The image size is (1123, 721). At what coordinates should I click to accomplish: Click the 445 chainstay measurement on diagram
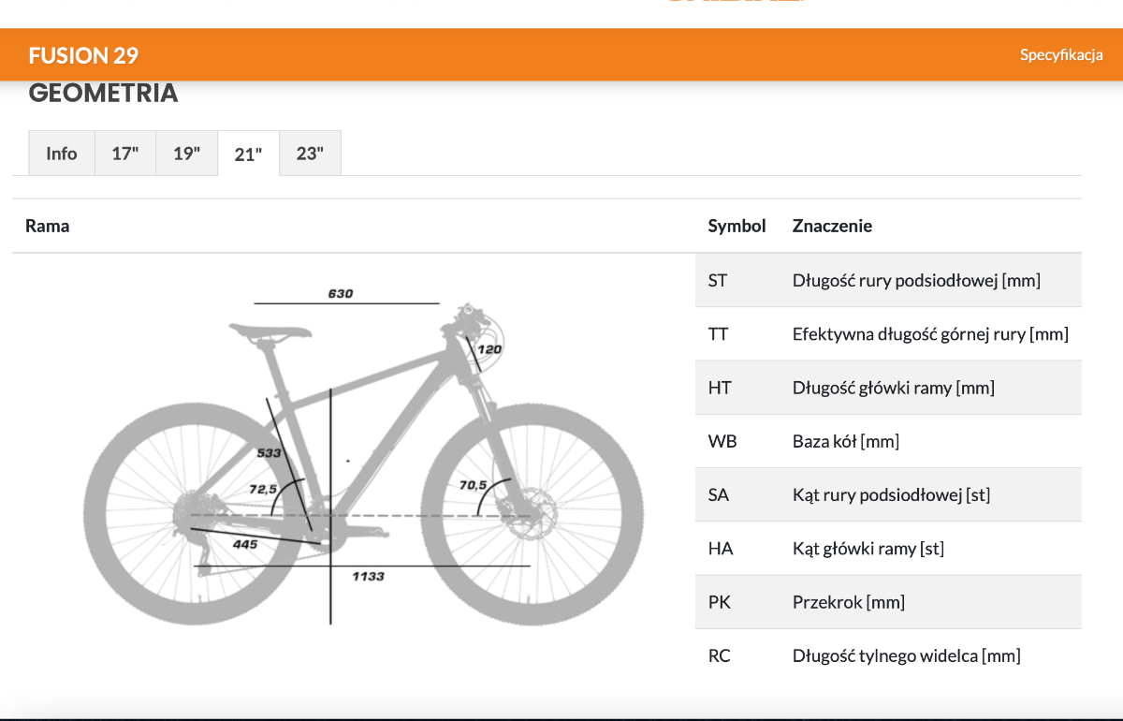(245, 544)
